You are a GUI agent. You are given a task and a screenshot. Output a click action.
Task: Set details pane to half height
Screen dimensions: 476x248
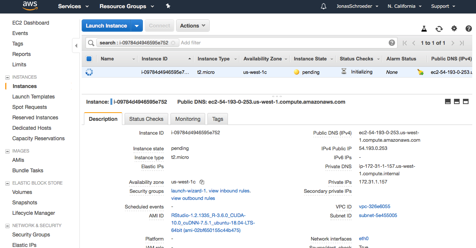point(457,101)
